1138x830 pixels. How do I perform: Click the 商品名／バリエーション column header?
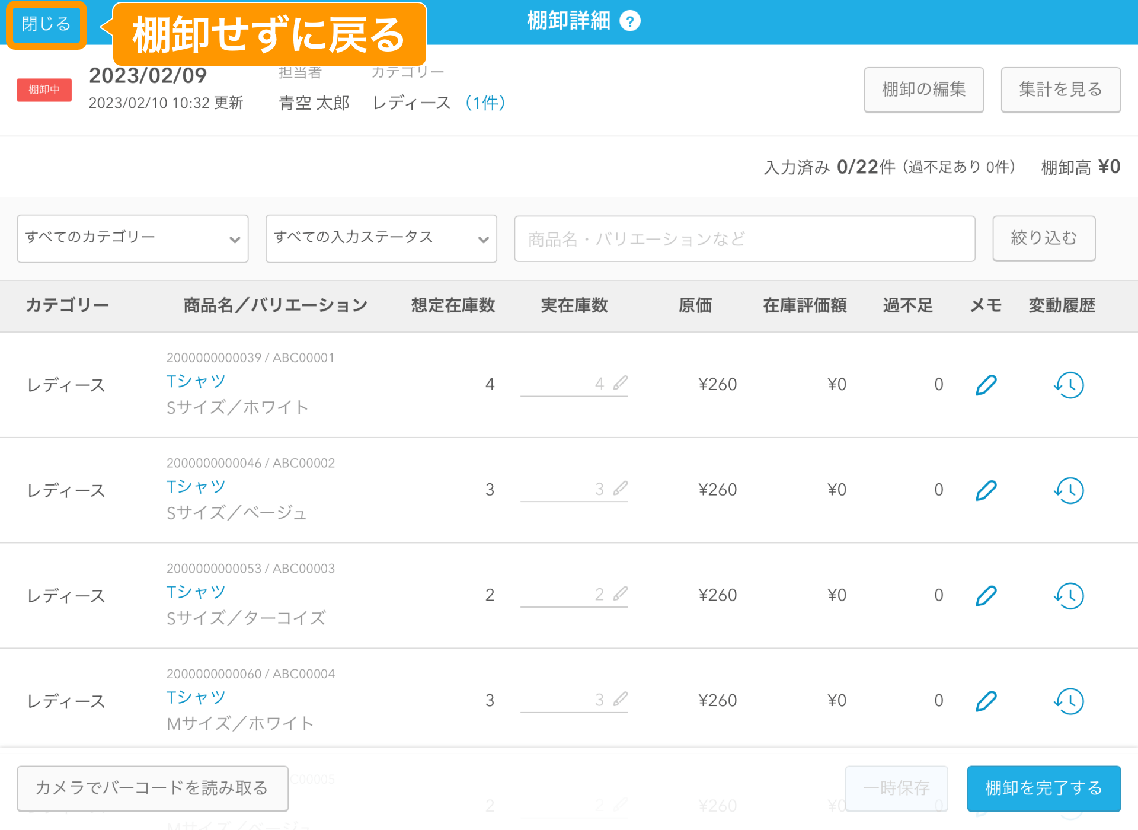(x=276, y=305)
